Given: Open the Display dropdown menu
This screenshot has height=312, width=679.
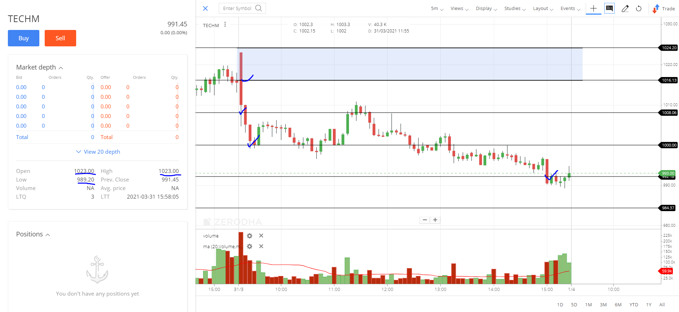Looking at the screenshot, I should point(486,9).
